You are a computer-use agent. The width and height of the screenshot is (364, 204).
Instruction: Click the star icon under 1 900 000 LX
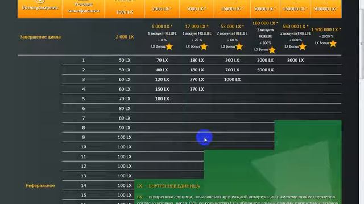pyautogui.click(x=333, y=43)
